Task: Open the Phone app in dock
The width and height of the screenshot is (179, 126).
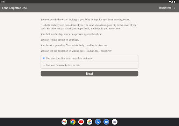Action: pos(98,122)
